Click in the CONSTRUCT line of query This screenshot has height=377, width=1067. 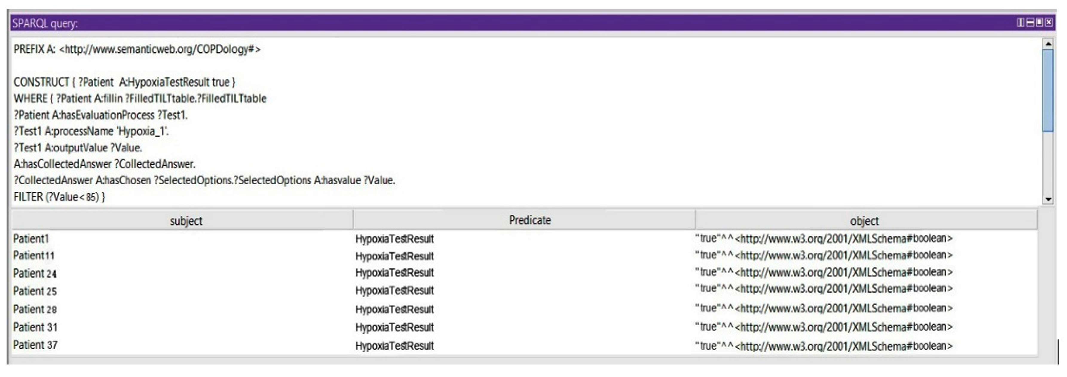124,82
